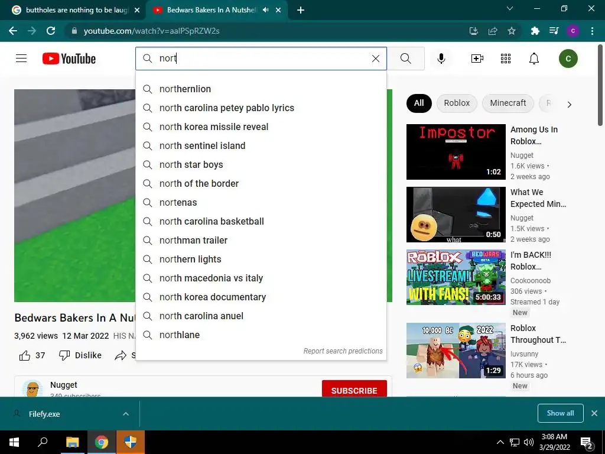
Task: Mute the Bedwars Bakers tab via speaker icon
Action: 265,10
